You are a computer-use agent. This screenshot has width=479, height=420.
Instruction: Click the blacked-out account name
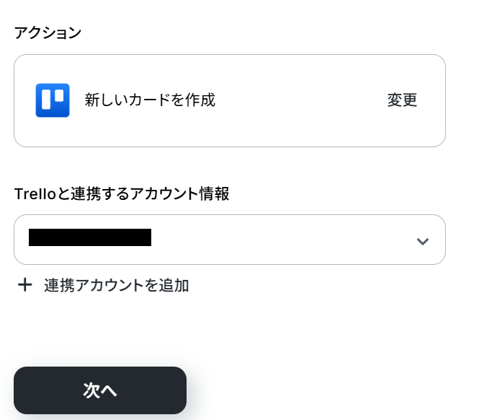tap(90, 237)
